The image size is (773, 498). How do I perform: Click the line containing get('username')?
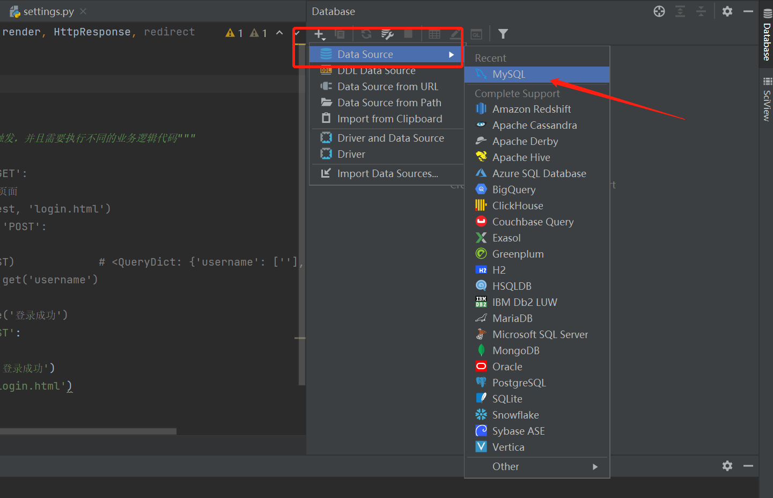point(49,280)
